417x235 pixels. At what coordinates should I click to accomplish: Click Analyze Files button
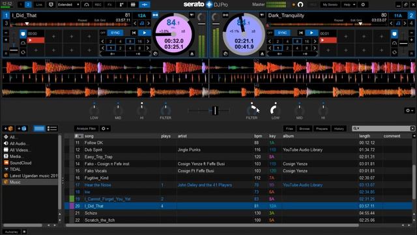(x=86, y=129)
